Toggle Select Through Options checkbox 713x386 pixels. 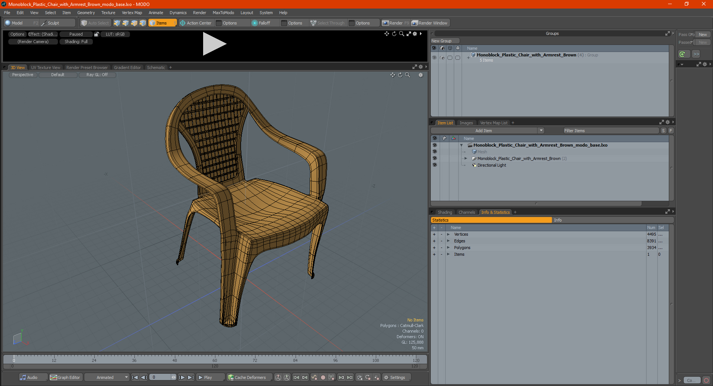pos(352,23)
